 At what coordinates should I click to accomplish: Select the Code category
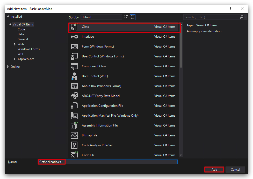(21, 29)
